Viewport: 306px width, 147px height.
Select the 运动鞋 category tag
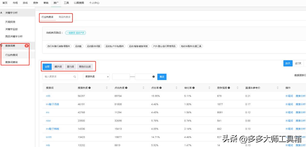click(78, 46)
